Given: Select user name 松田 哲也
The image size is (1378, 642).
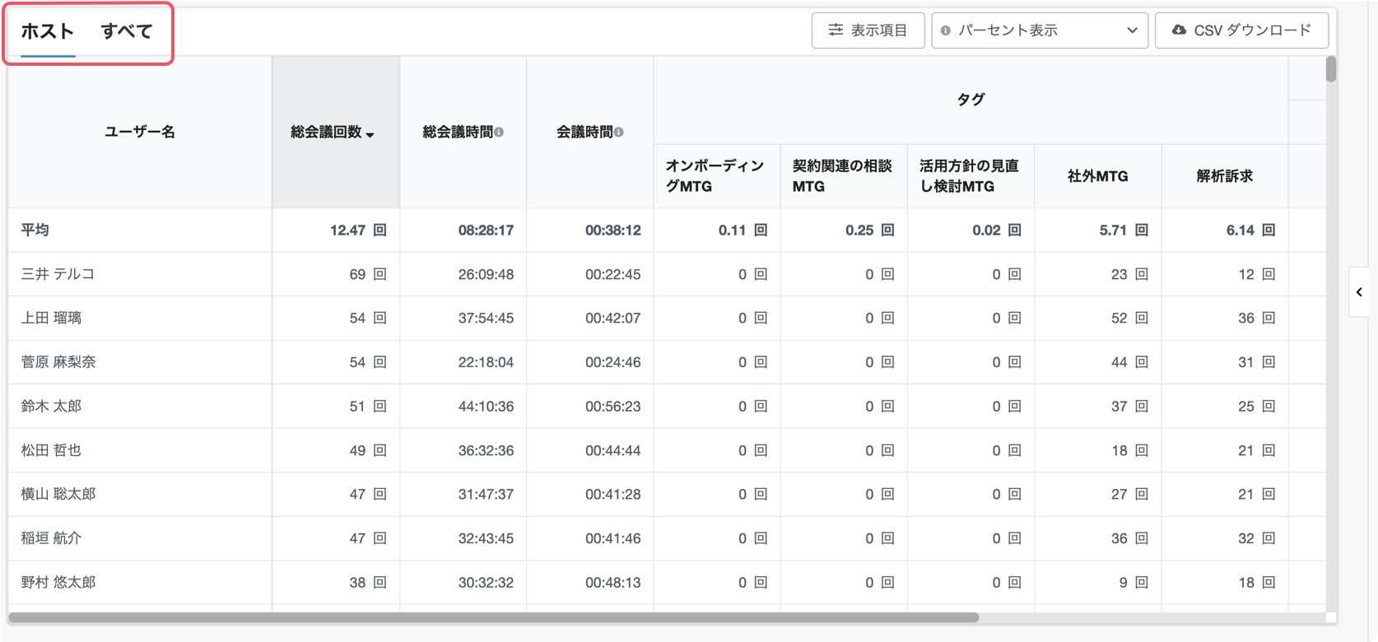Looking at the screenshot, I should (x=51, y=450).
